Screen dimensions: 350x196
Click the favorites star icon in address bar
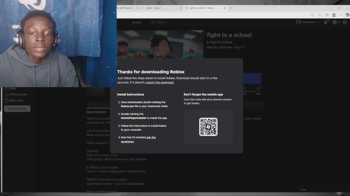[319, 15]
